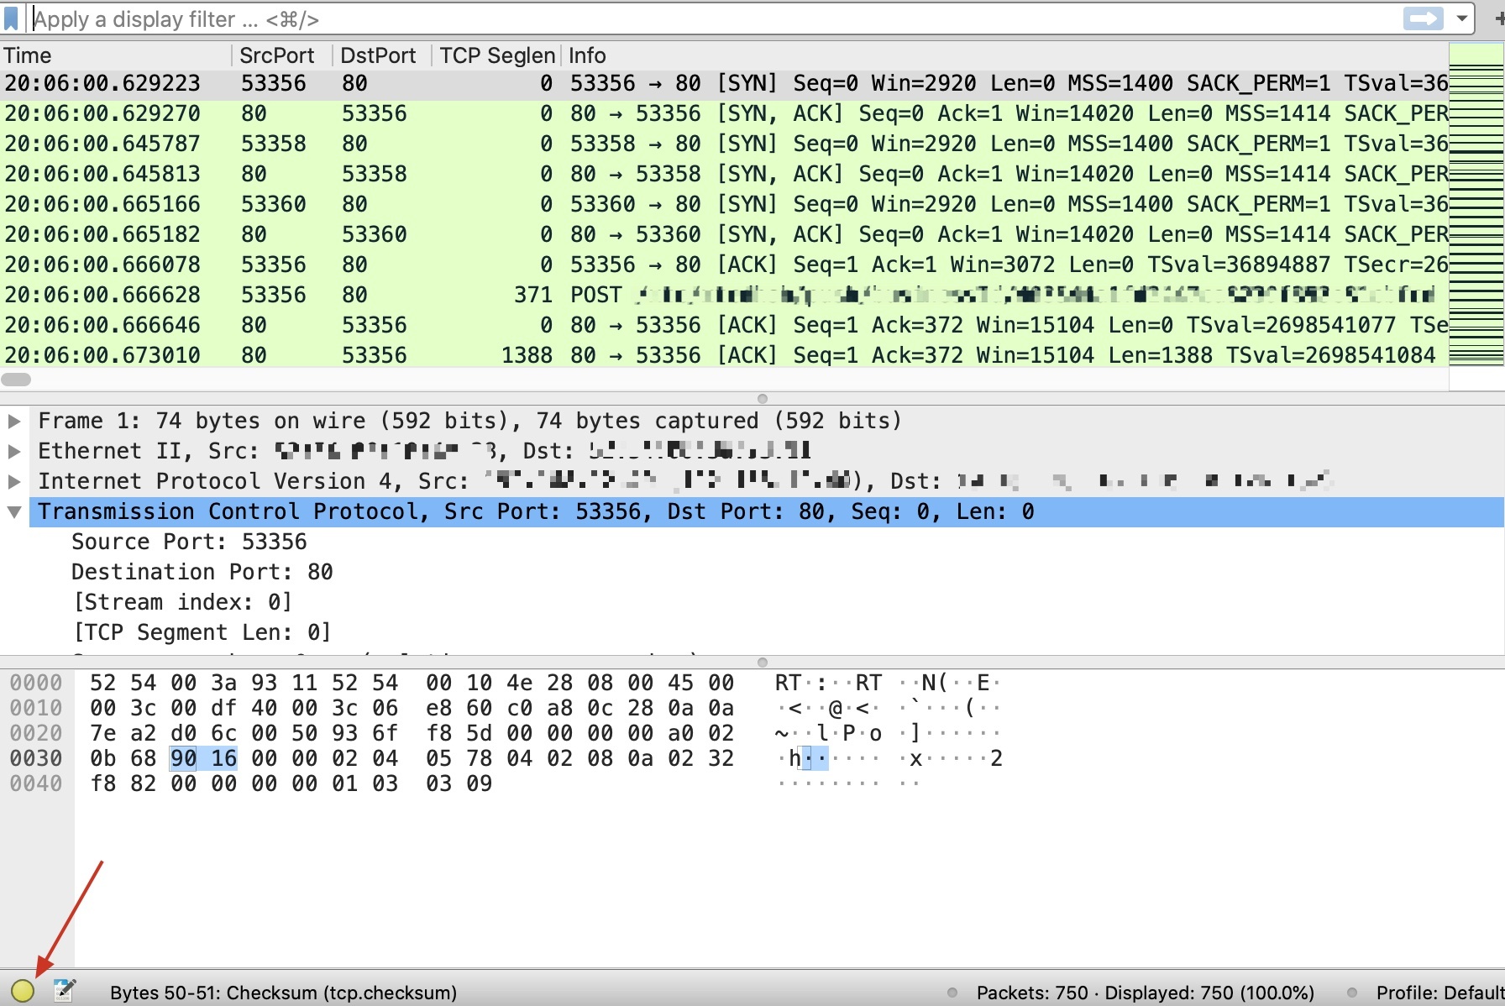Expand Internet Protocol Version 4 section

(14, 481)
